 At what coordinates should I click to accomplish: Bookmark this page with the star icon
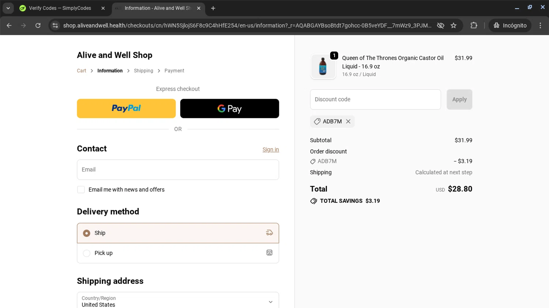pos(453,25)
